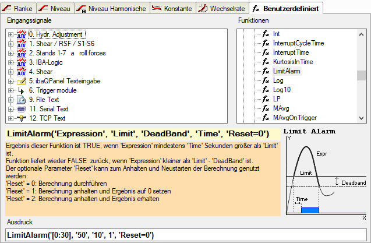
Task: Click the signal icon beside Hydr. Adjustment
Action: [x=21, y=34]
